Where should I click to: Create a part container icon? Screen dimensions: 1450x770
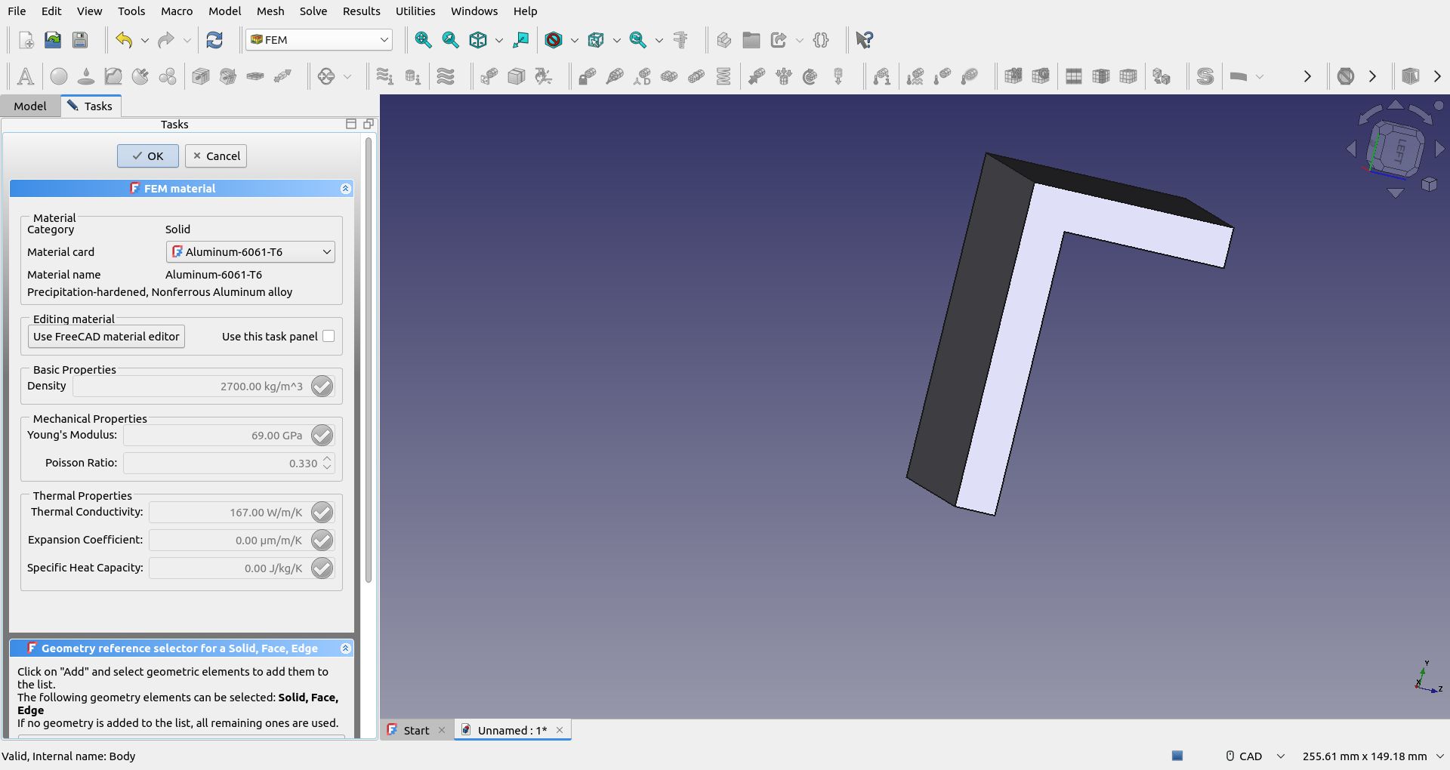click(x=724, y=40)
